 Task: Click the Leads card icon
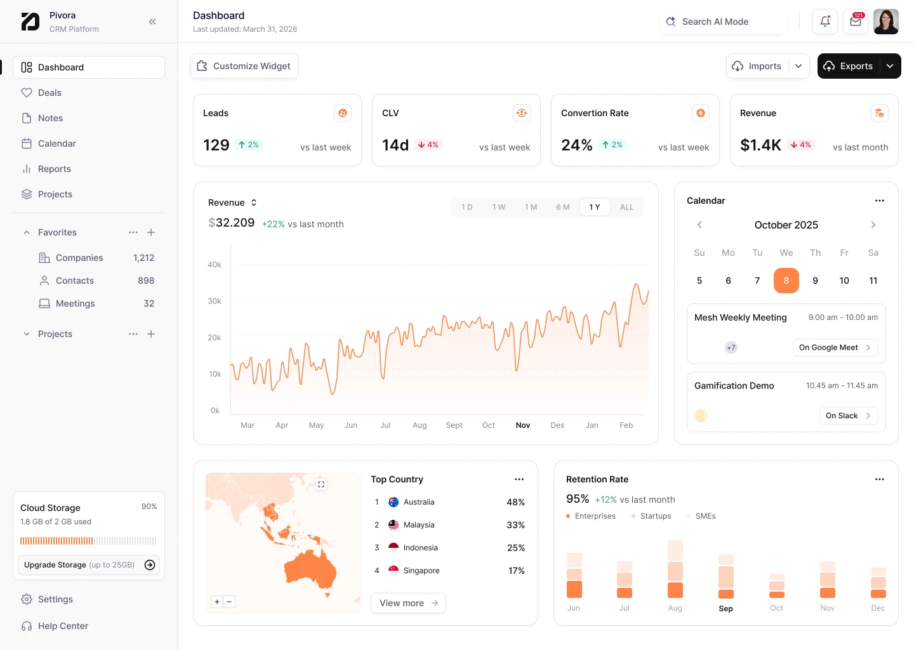point(343,113)
